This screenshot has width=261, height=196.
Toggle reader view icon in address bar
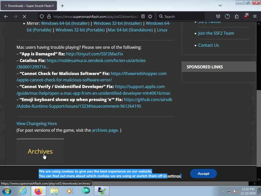click(143, 16)
